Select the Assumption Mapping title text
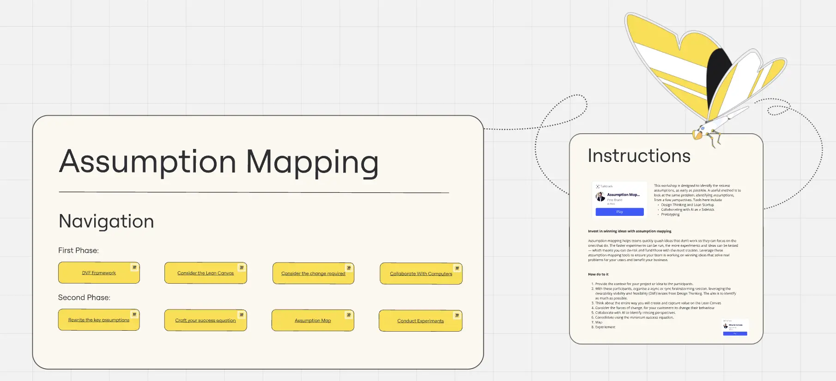This screenshot has width=836, height=381. coord(219,162)
